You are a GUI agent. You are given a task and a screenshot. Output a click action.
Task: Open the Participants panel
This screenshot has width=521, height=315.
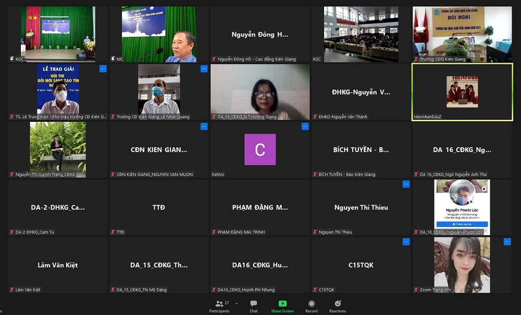tap(219, 306)
